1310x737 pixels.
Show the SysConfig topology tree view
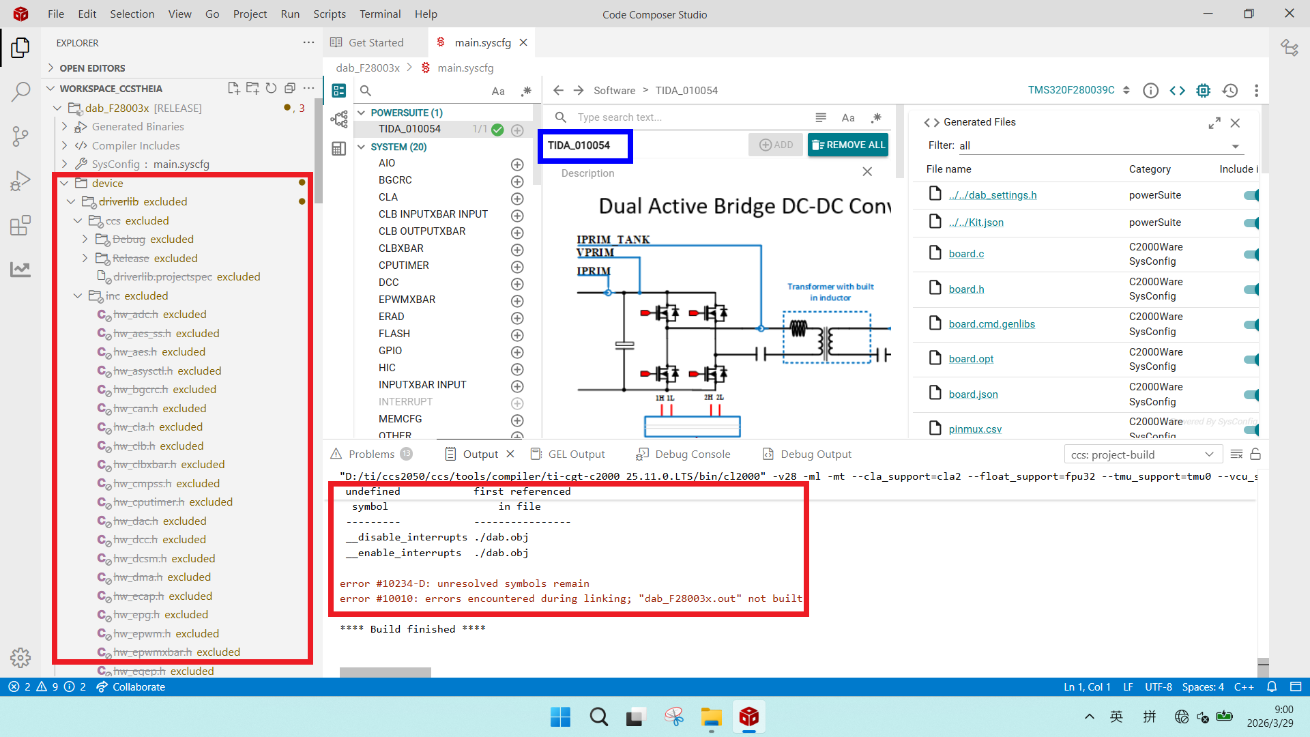pos(338,119)
